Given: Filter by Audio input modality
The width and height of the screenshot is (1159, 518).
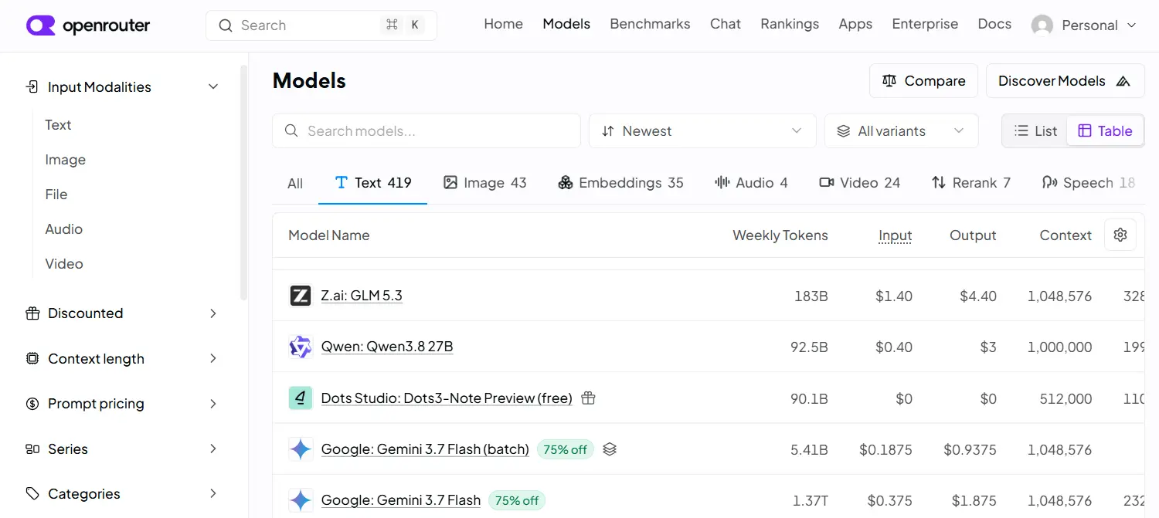Looking at the screenshot, I should pyautogui.click(x=64, y=229).
